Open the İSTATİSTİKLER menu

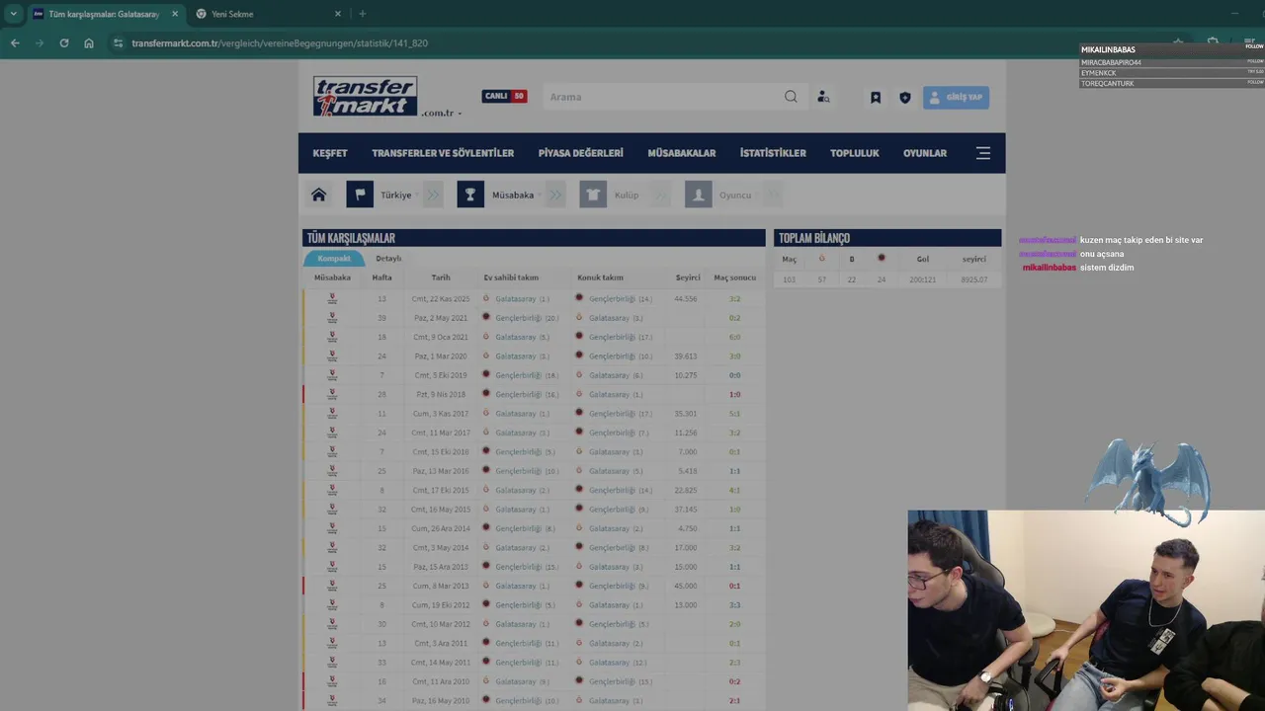[x=773, y=153]
